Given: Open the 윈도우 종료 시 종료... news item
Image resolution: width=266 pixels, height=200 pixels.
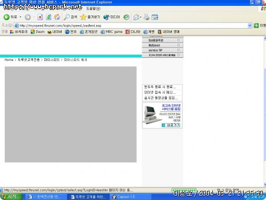Looking at the screenshot, I should point(160,87).
